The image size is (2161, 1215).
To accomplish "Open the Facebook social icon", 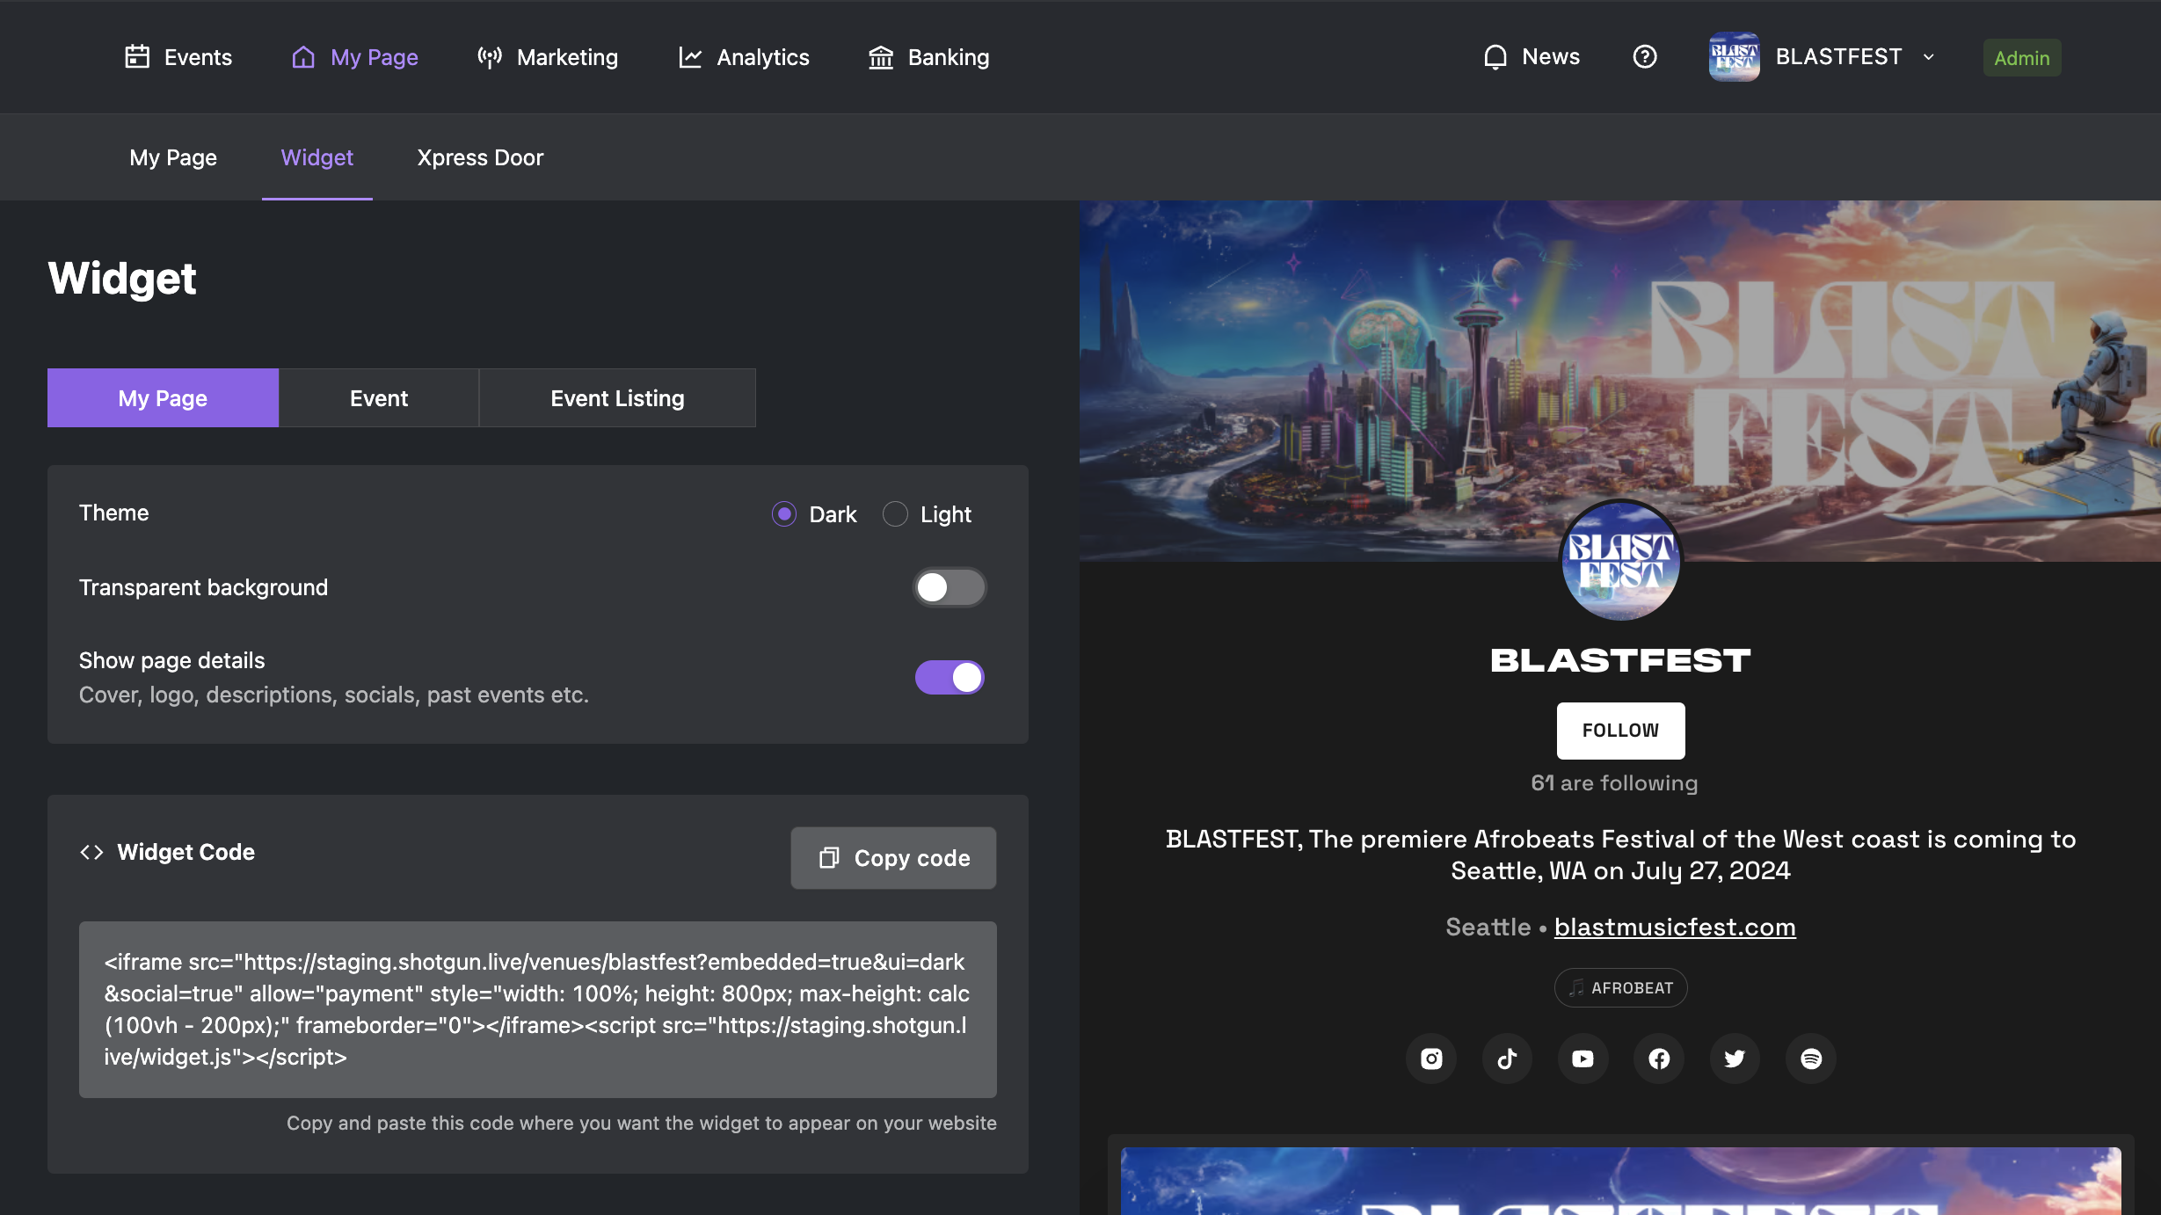I will (1659, 1059).
